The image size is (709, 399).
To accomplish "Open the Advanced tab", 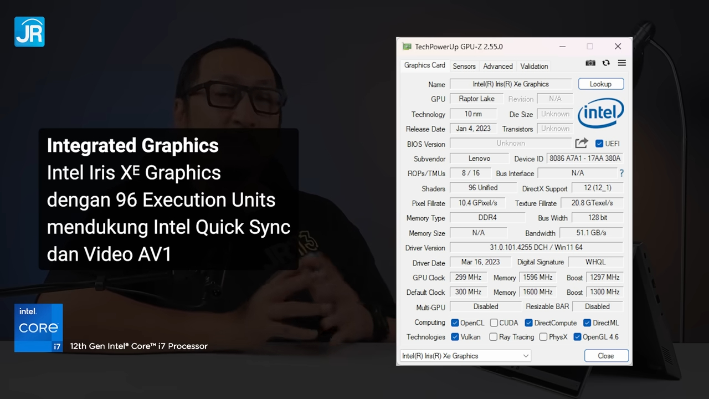I will (x=497, y=66).
